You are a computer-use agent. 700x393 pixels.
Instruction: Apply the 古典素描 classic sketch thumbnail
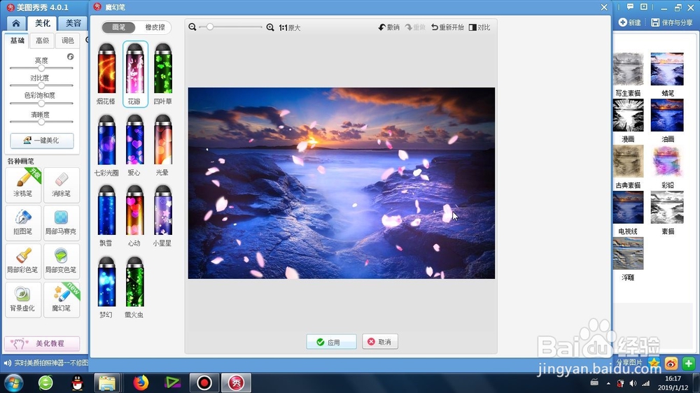[628, 161]
